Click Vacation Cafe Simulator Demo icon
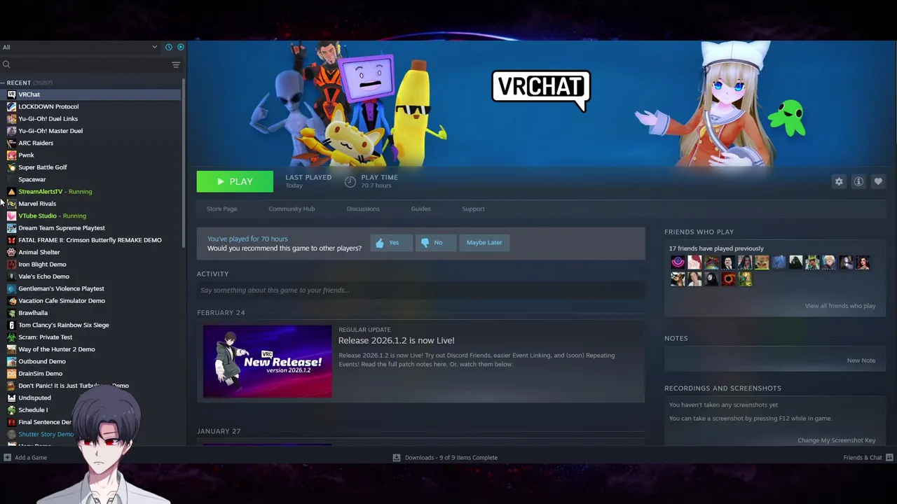Image resolution: width=897 pixels, height=504 pixels. pyautogui.click(x=11, y=301)
